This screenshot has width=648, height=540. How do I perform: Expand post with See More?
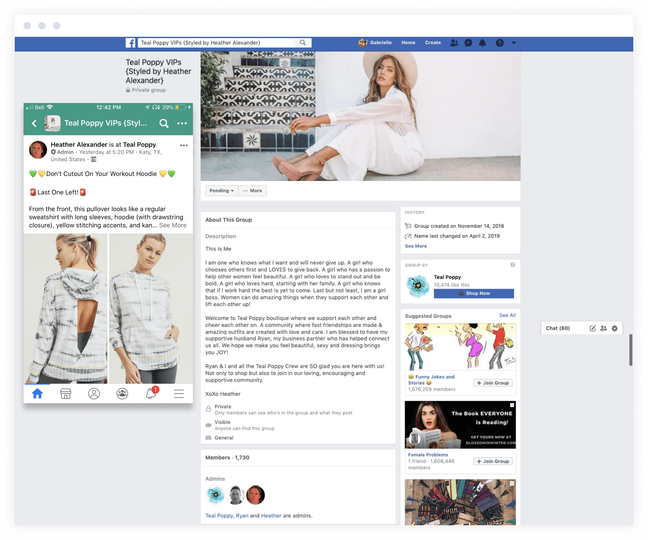(173, 225)
